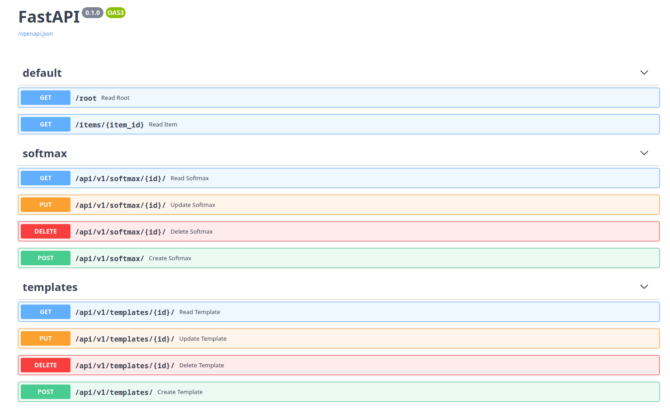The width and height of the screenshot is (670, 413).
Task: Click the DELETE badge for Delete Softmax
Action: point(45,231)
